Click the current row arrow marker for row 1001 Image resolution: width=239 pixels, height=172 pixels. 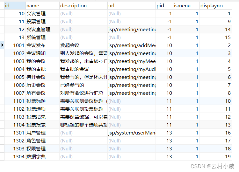click(2, 45)
